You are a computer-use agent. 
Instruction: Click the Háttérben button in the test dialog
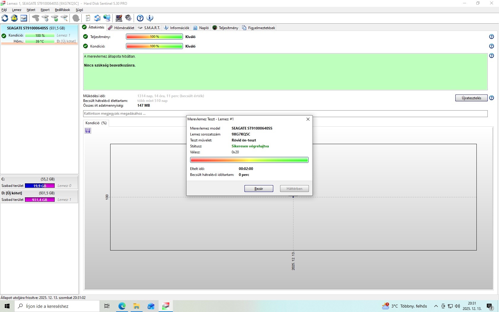coord(294,189)
